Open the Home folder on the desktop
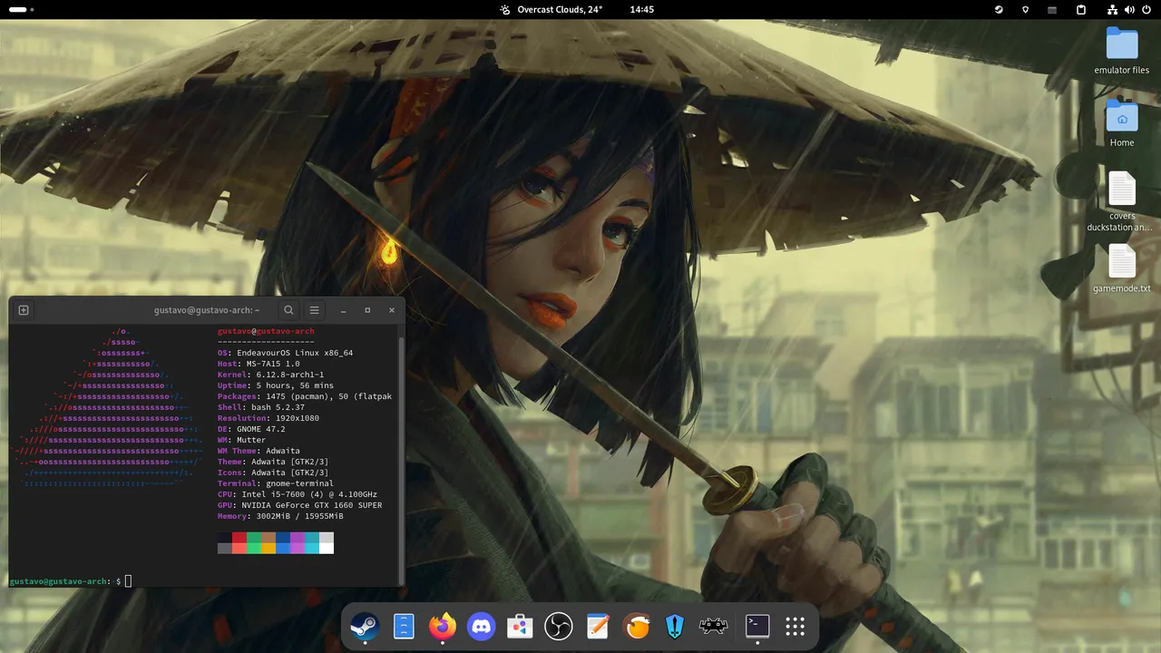The height and width of the screenshot is (653, 1161). [x=1122, y=123]
